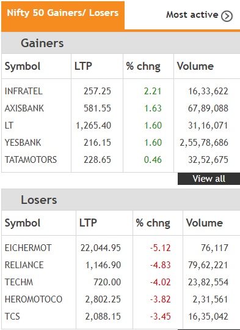Click the Most active arrow icon
Screen dimensions: 240x330
click(x=227, y=16)
